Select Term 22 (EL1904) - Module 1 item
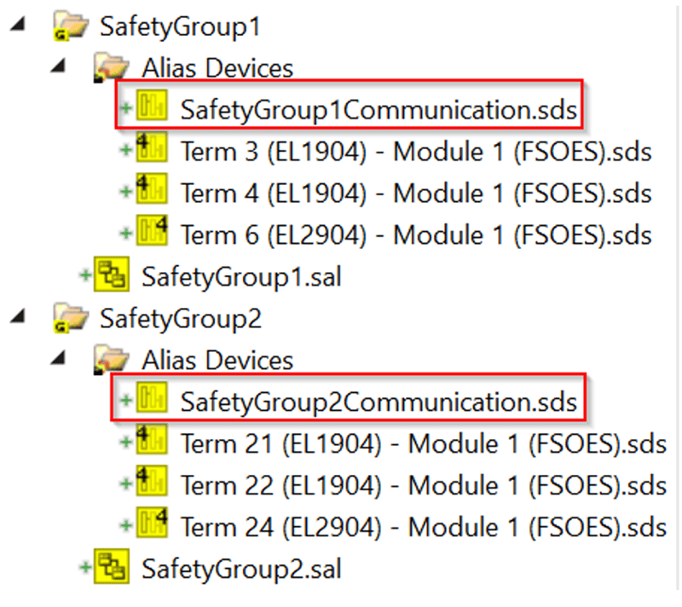 tap(423, 485)
